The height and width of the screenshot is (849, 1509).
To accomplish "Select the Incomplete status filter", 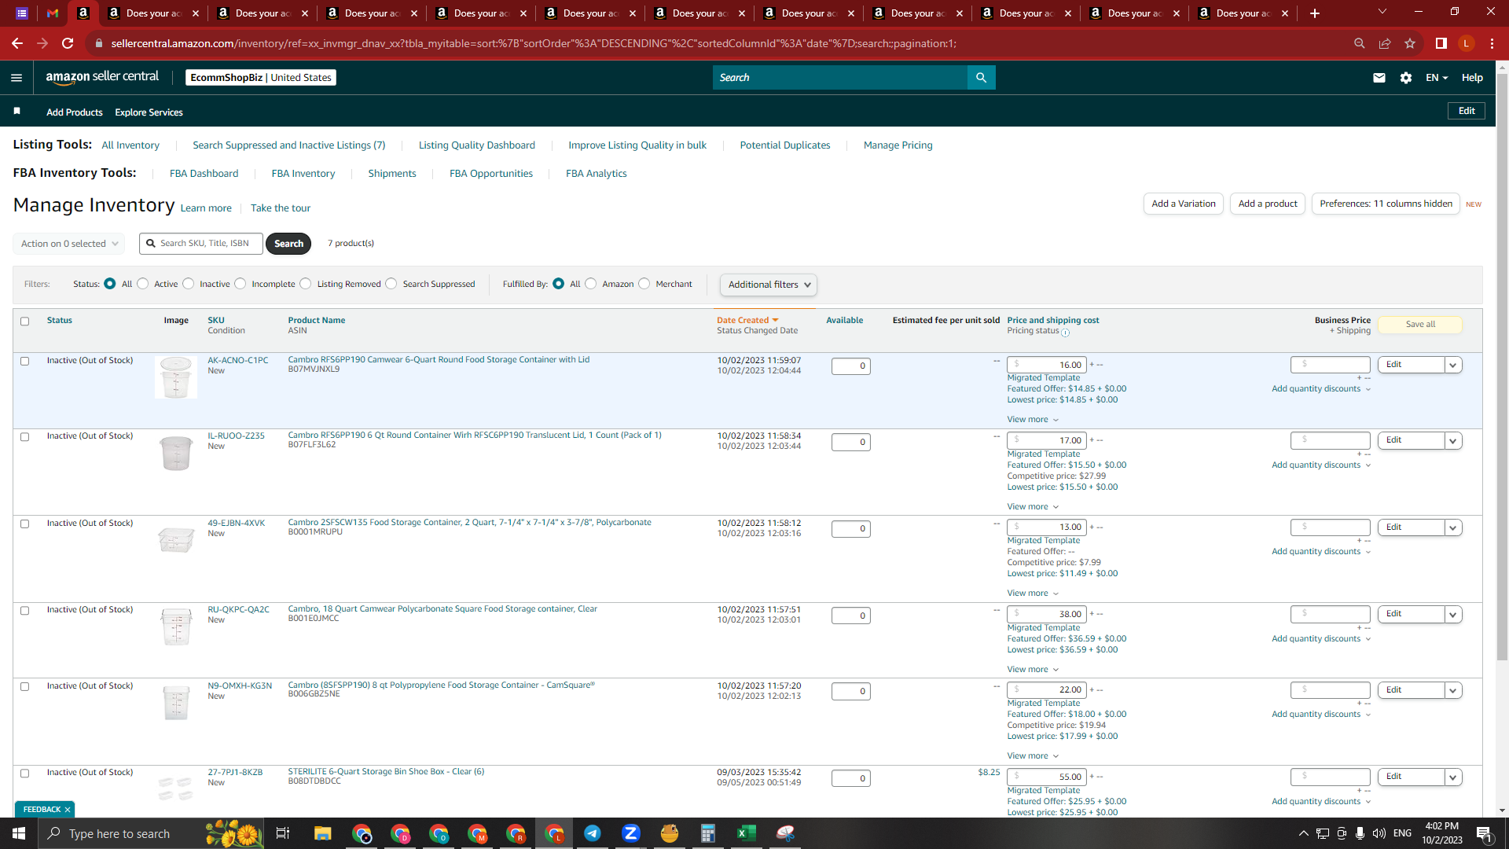I will point(240,284).
